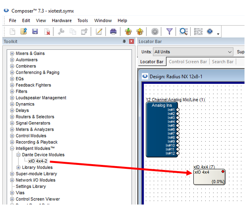Collapse the Intelligent Modules tree node
Viewport: 248px width, 208px height.
tap(12, 148)
